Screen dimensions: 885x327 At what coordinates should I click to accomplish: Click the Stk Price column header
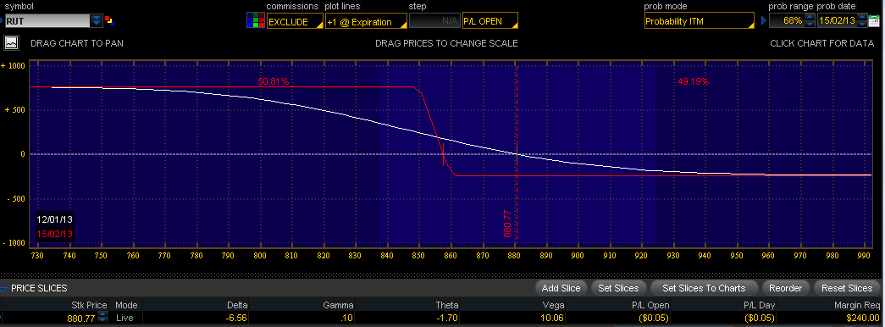[x=89, y=304]
